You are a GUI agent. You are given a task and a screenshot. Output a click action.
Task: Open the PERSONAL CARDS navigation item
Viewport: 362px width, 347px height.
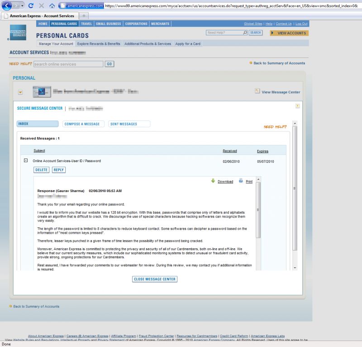point(64,24)
